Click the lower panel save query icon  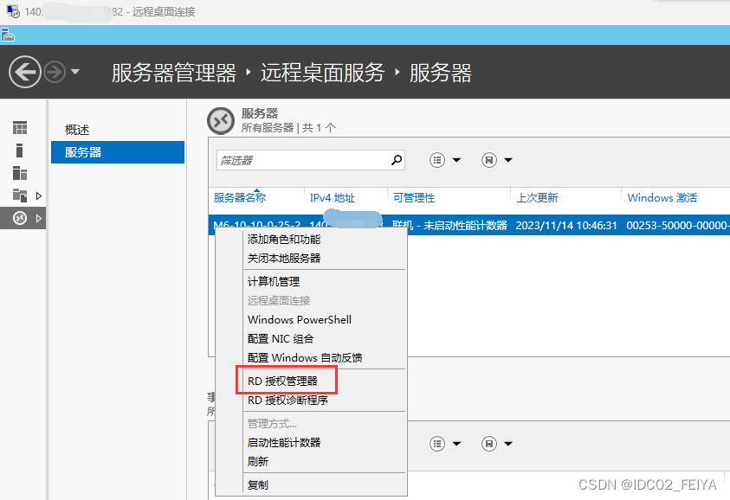tap(489, 443)
